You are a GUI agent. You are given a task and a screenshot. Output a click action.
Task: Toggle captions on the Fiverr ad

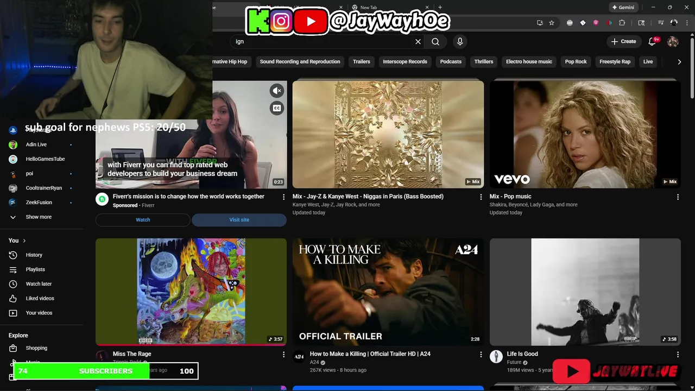(x=277, y=108)
